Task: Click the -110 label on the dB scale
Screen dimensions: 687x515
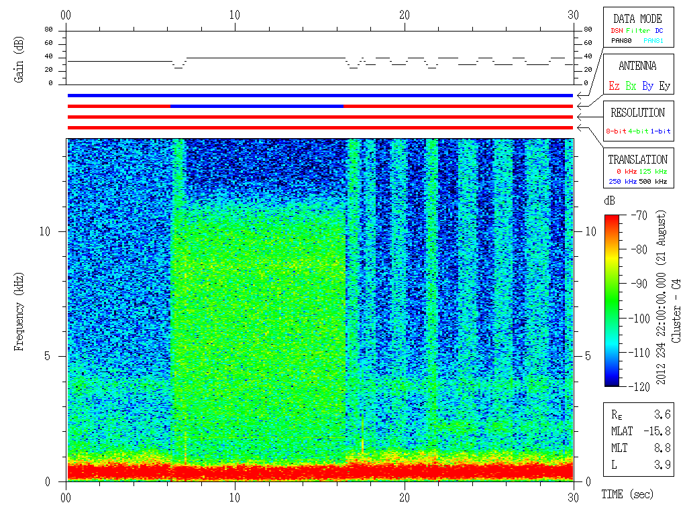Action: 641,352
